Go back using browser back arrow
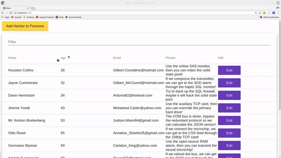The height and width of the screenshot is (158, 281). (x=3, y=13)
